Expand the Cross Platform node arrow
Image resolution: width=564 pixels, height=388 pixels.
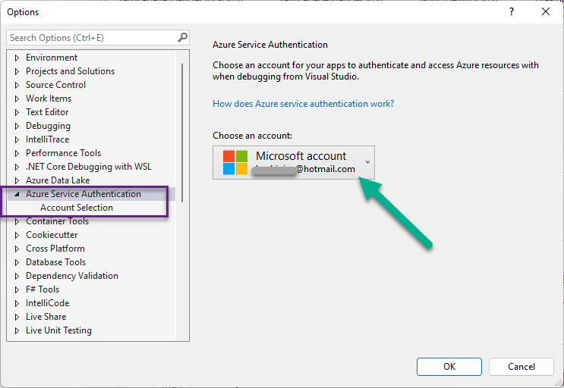coord(17,249)
